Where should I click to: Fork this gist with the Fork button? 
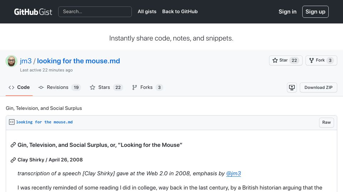point(321,60)
